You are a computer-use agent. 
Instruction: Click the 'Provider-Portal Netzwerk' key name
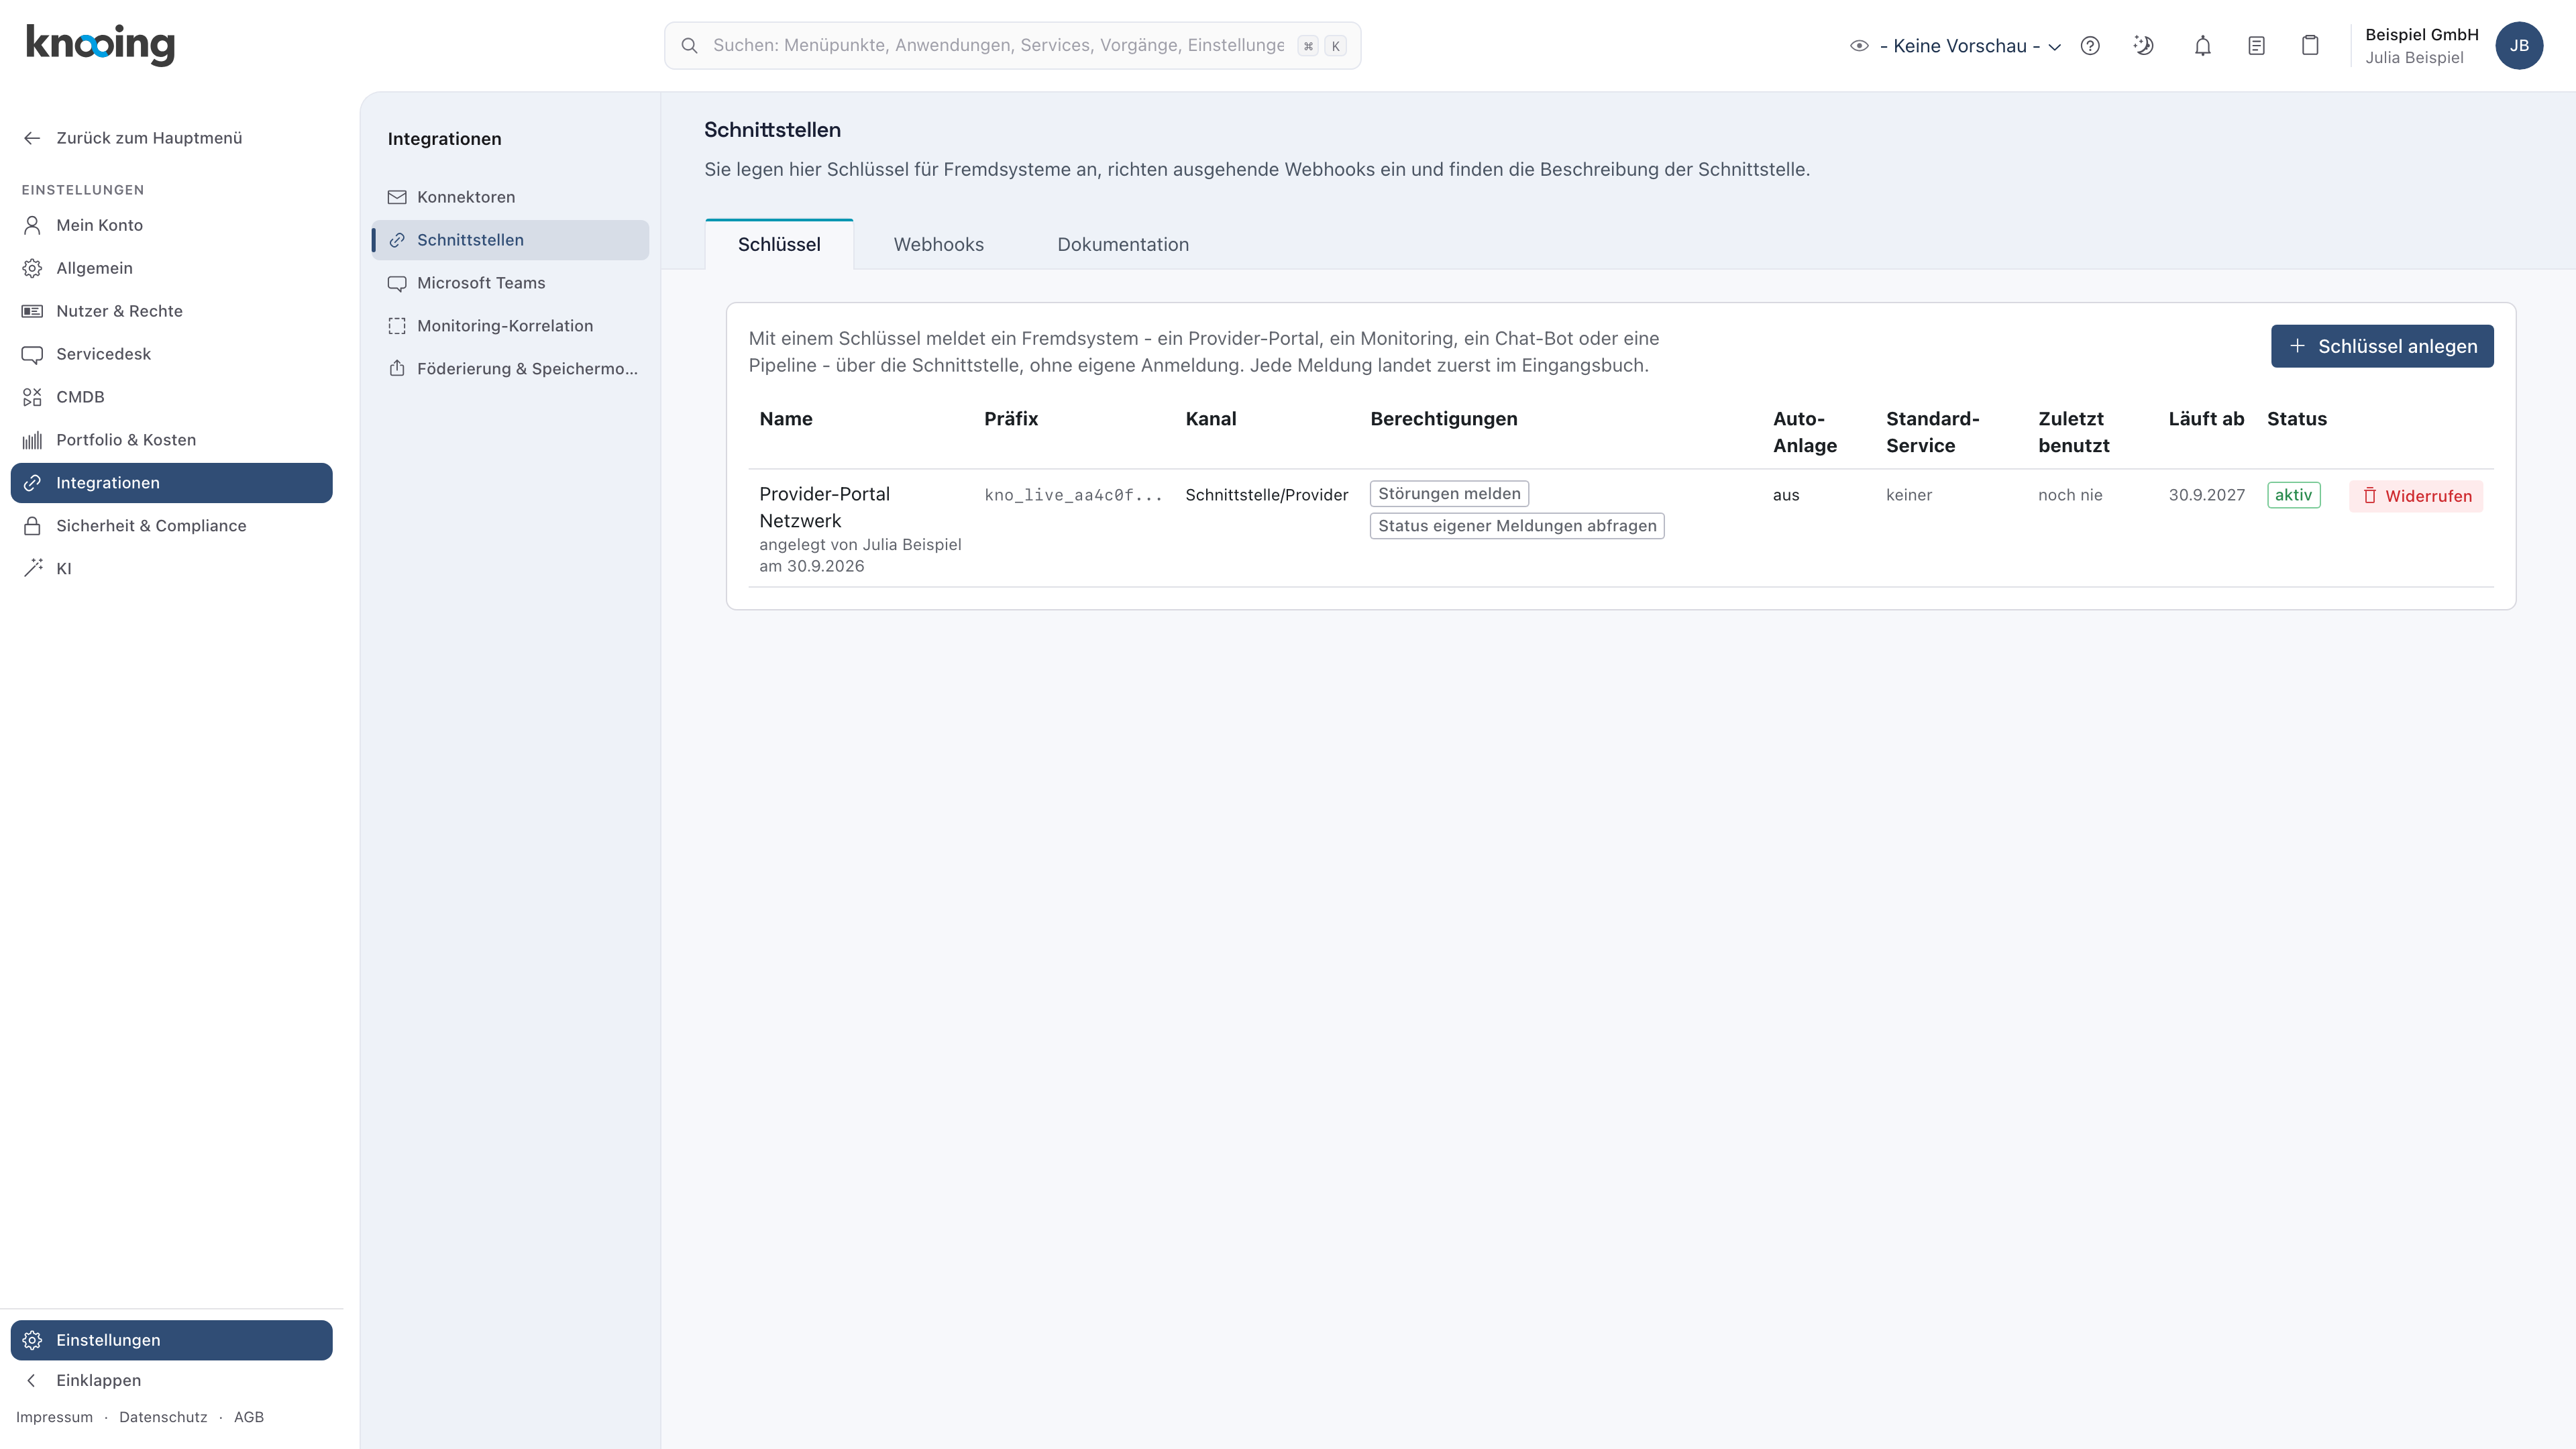point(824,507)
